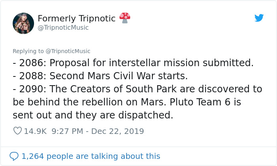277x166 pixels.
Task: Open the Formerly Tripnotic display name
Action: (x=76, y=18)
